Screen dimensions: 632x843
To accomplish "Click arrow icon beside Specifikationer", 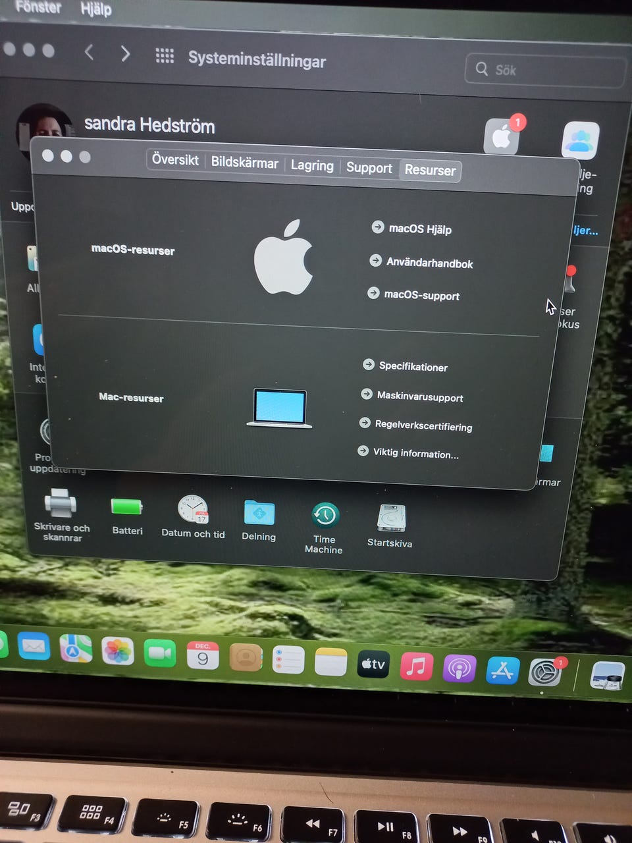I will point(368,364).
